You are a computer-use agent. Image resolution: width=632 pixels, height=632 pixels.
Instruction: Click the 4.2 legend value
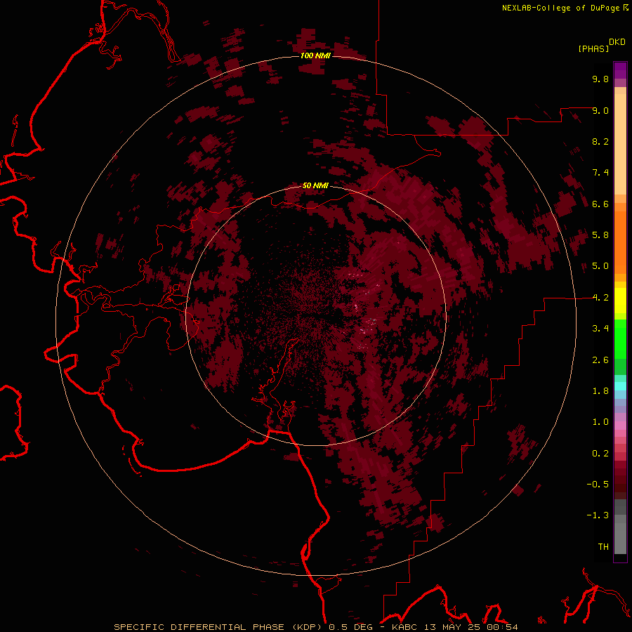click(x=600, y=298)
